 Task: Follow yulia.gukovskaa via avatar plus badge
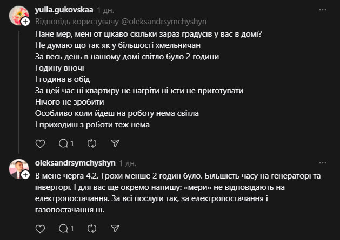pyautogui.click(x=25, y=22)
